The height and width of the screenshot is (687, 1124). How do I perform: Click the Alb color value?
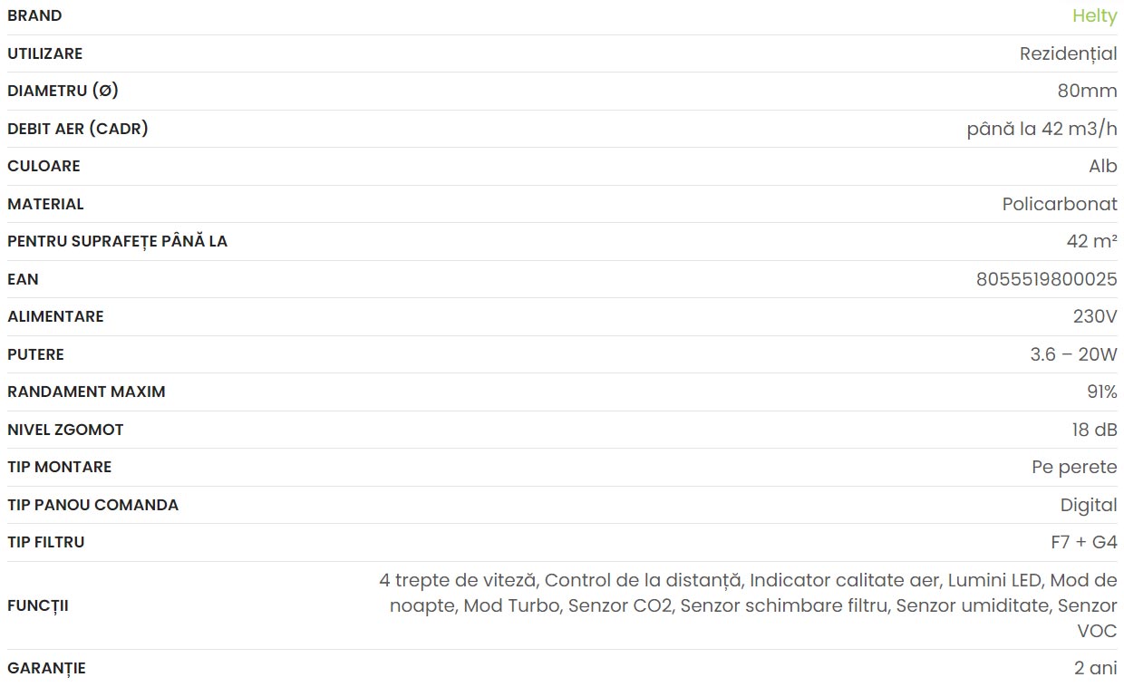[x=1102, y=167]
